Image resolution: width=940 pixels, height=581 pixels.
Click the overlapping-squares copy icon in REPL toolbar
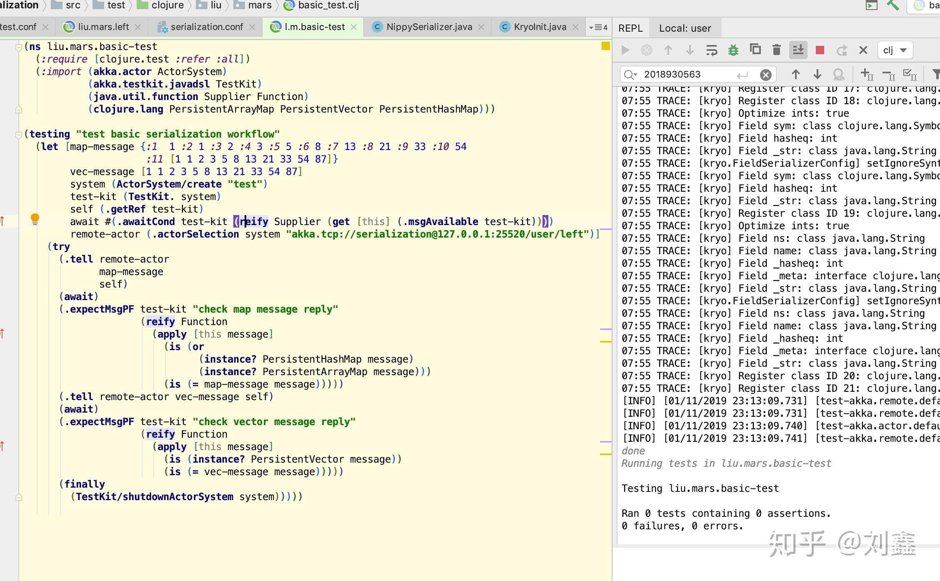point(755,50)
